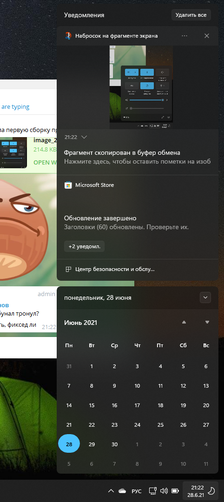Screen dimensions: 224x502
Task: Expand the 21:22 notification chevron
Action: click(x=84, y=137)
